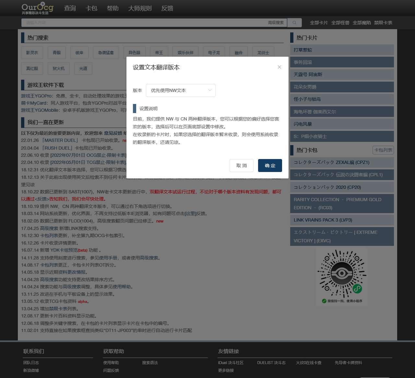Visit 新浪微博 from the footer
Image resolution: width=415 pixels, height=378 pixels.
point(31,370)
